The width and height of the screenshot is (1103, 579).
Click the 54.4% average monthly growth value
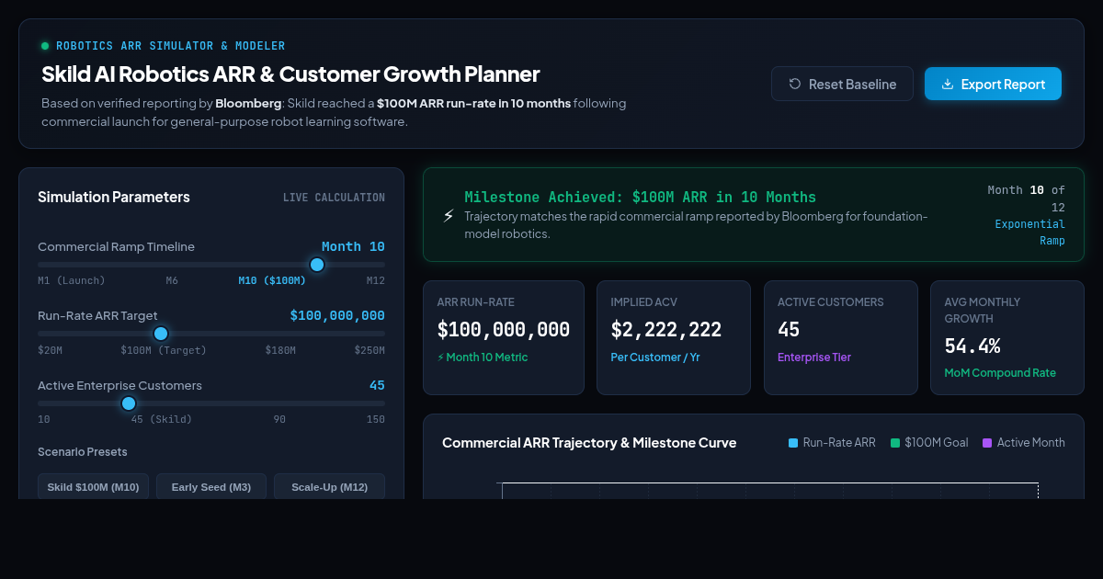972,346
